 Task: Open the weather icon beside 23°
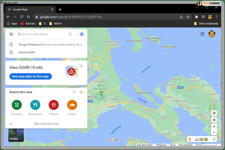81,92
